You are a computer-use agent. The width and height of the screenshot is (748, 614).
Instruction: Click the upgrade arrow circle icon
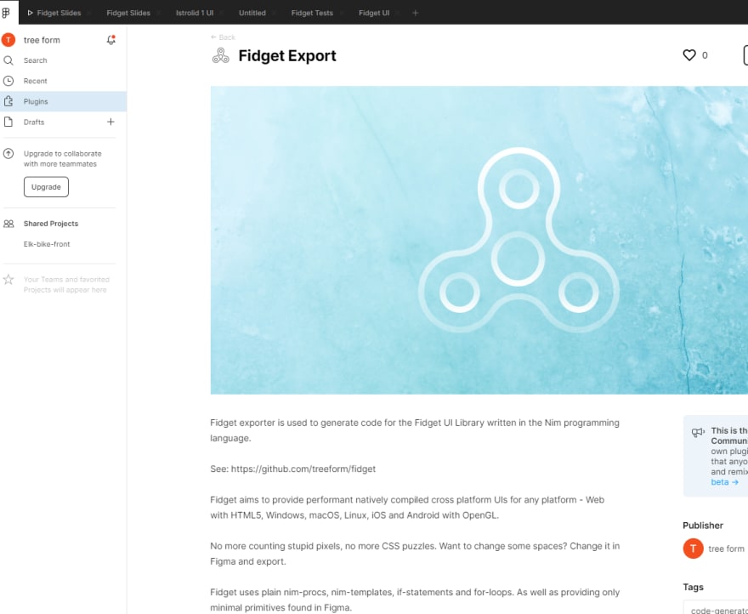tap(8, 153)
